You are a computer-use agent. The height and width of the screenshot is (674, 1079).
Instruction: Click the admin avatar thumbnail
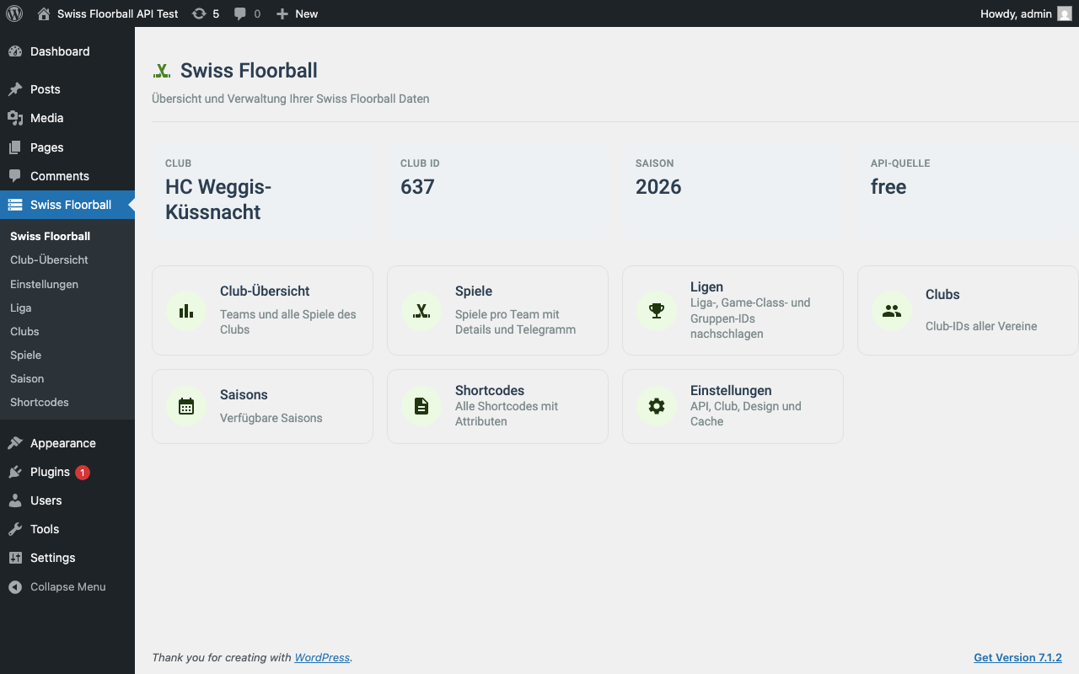click(1065, 13)
